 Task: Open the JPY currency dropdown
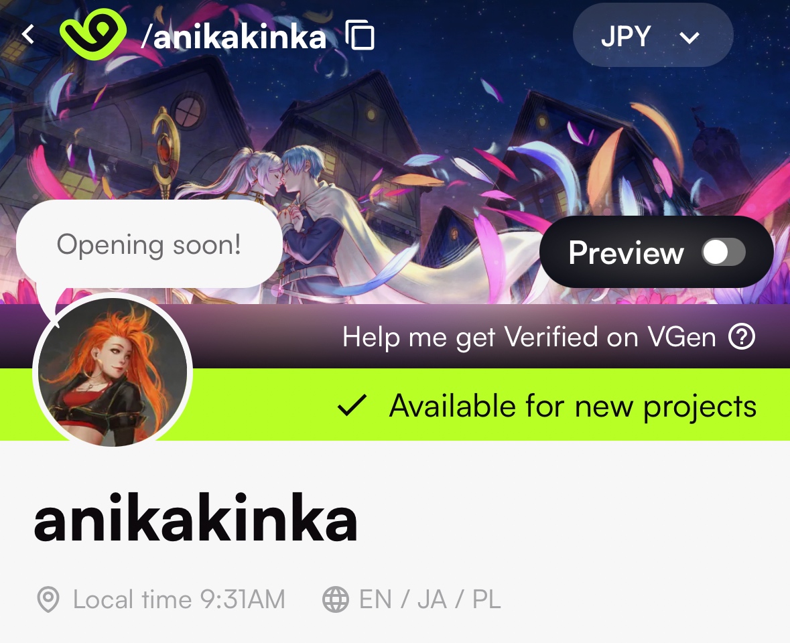653,35
